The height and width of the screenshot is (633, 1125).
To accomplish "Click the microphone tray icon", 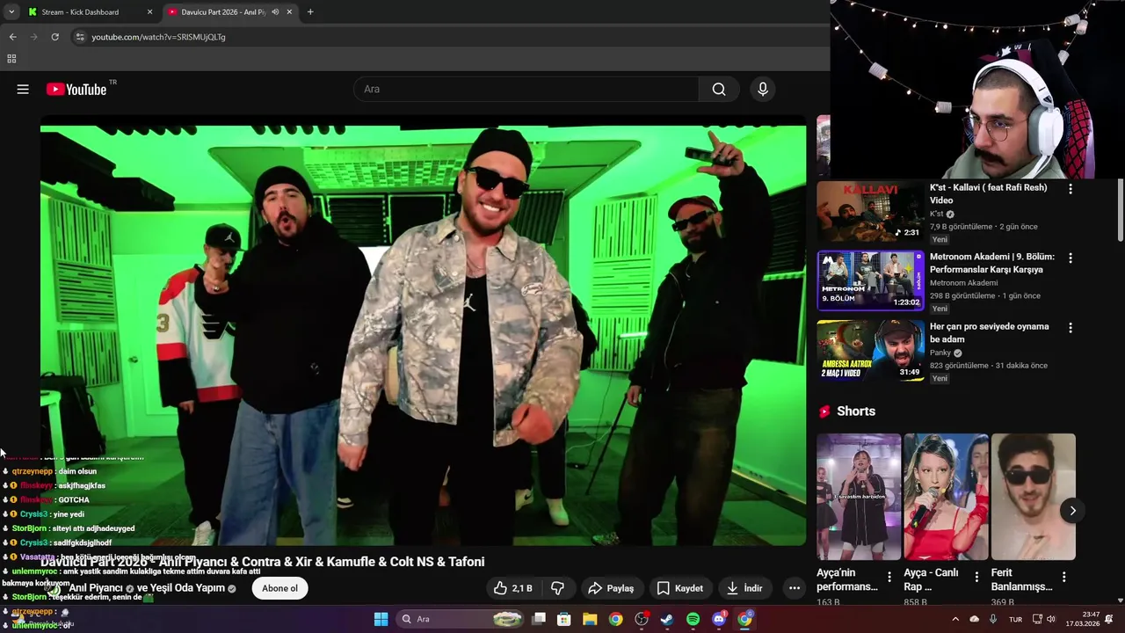I will (993, 619).
